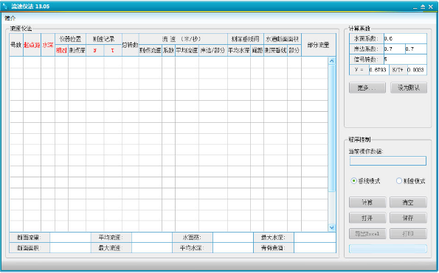Click the 清空 button

[408, 202]
